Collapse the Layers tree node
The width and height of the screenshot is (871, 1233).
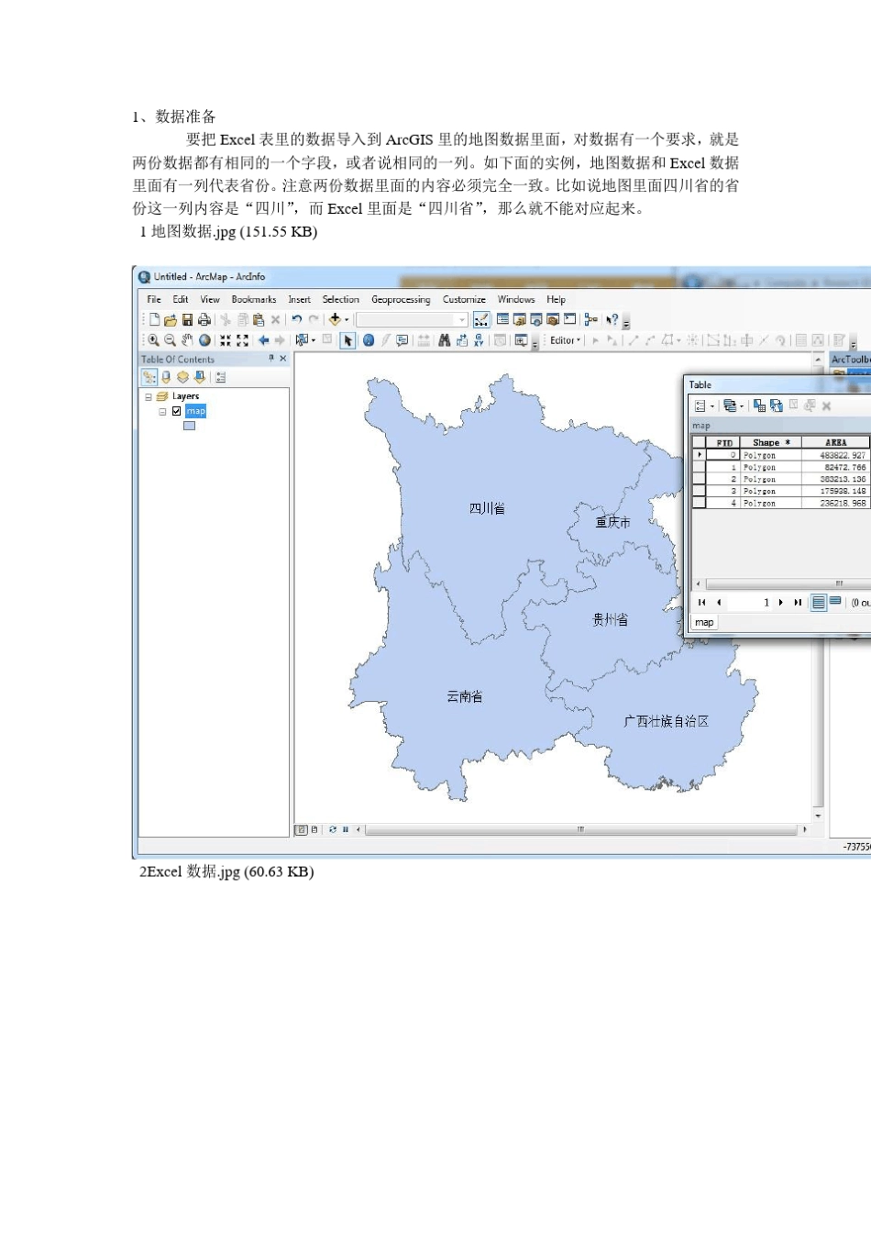(x=149, y=397)
